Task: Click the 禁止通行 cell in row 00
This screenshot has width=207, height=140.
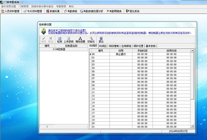Action: point(121,54)
